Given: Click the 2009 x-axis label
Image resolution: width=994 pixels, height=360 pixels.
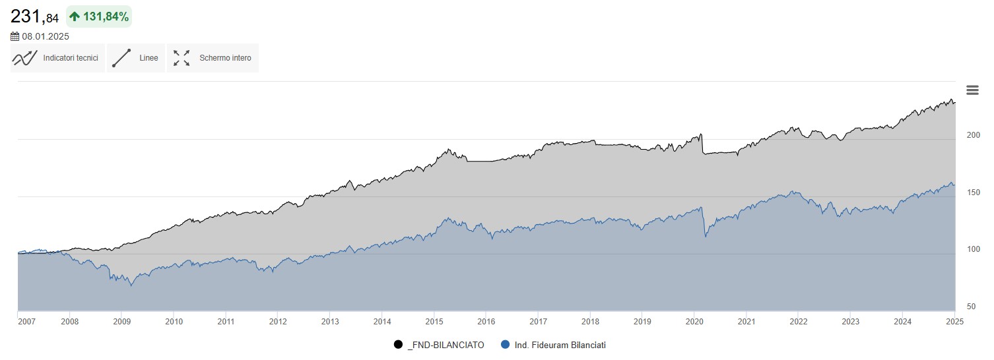Looking at the screenshot, I should point(121,322).
